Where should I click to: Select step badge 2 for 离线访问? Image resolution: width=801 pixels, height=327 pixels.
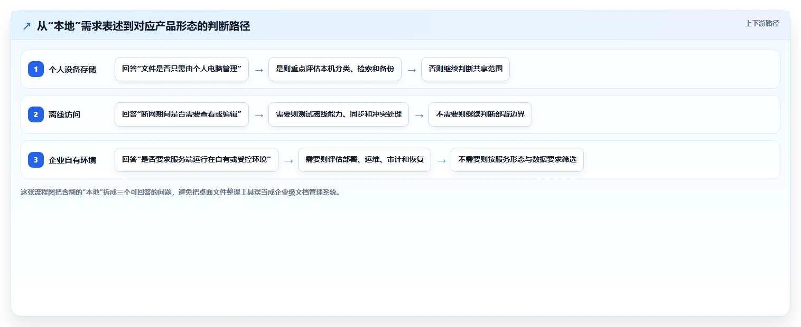[x=36, y=114]
